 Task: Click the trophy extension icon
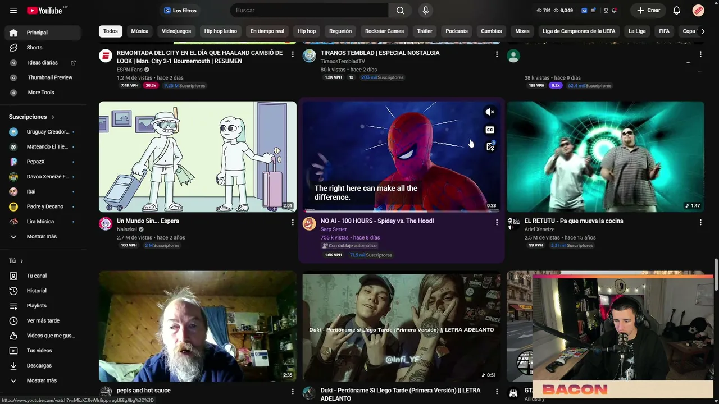[606, 11]
